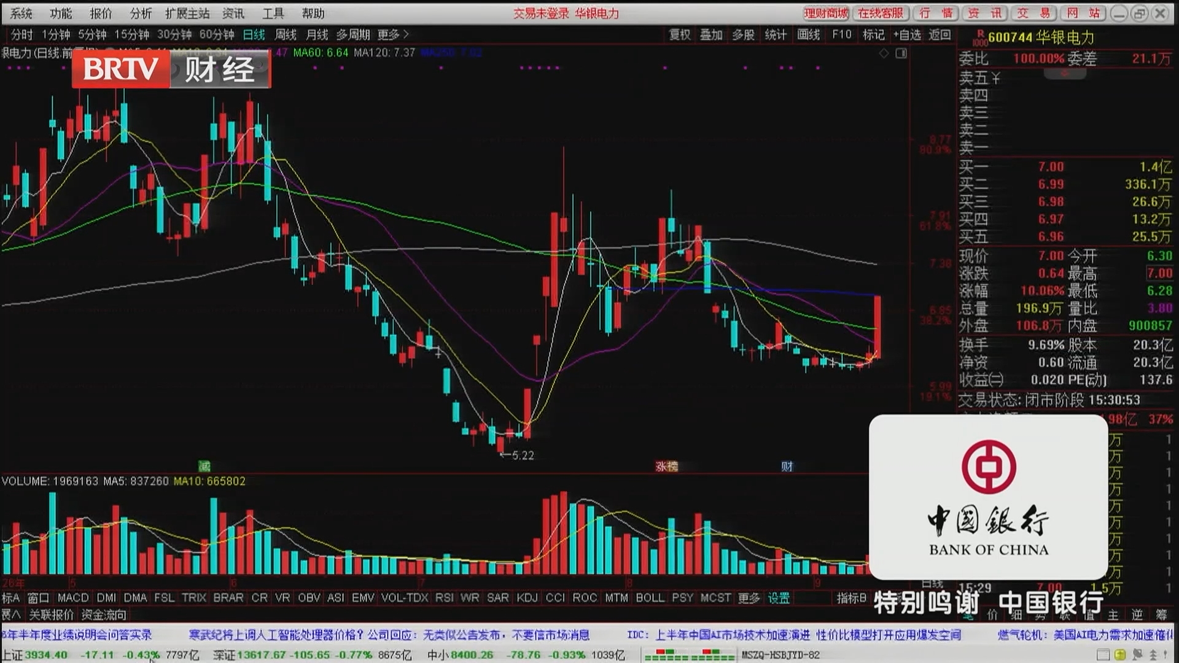
Task: Open the 系统 menu
Action: point(21,13)
